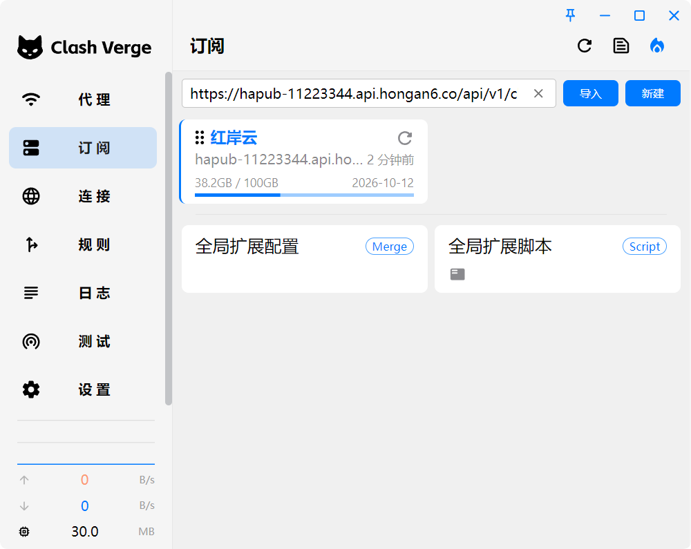Click the globe icon beside 连接

[x=30, y=196]
